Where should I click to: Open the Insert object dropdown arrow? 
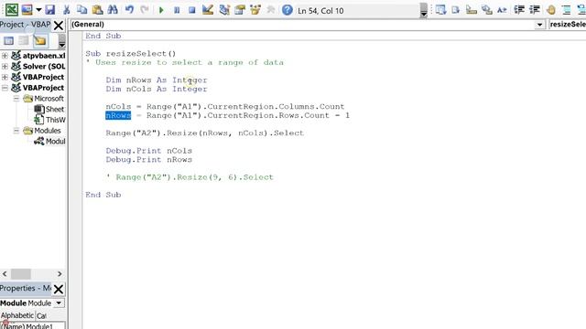pos(38,10)
